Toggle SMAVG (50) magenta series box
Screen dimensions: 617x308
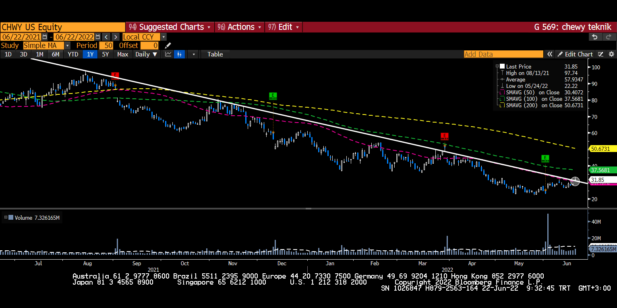[502, 92]
